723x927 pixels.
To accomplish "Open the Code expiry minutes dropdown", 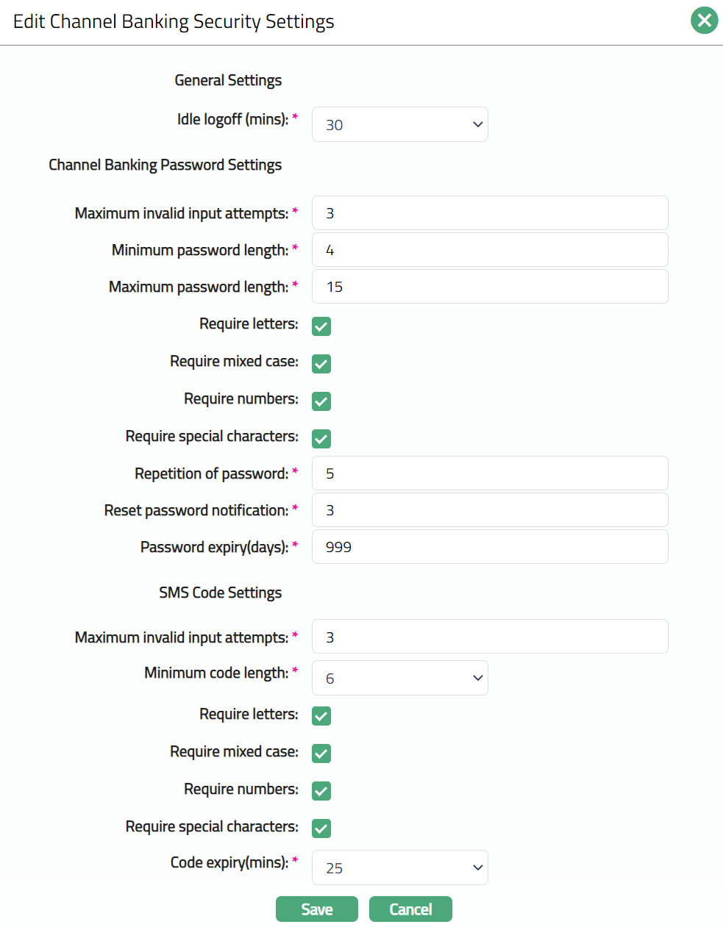I will click(399, 868).
